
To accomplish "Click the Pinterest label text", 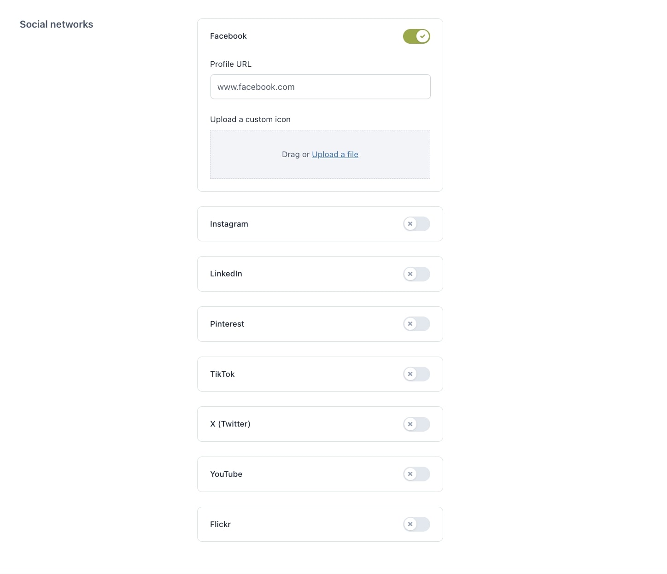I will 227,324.
